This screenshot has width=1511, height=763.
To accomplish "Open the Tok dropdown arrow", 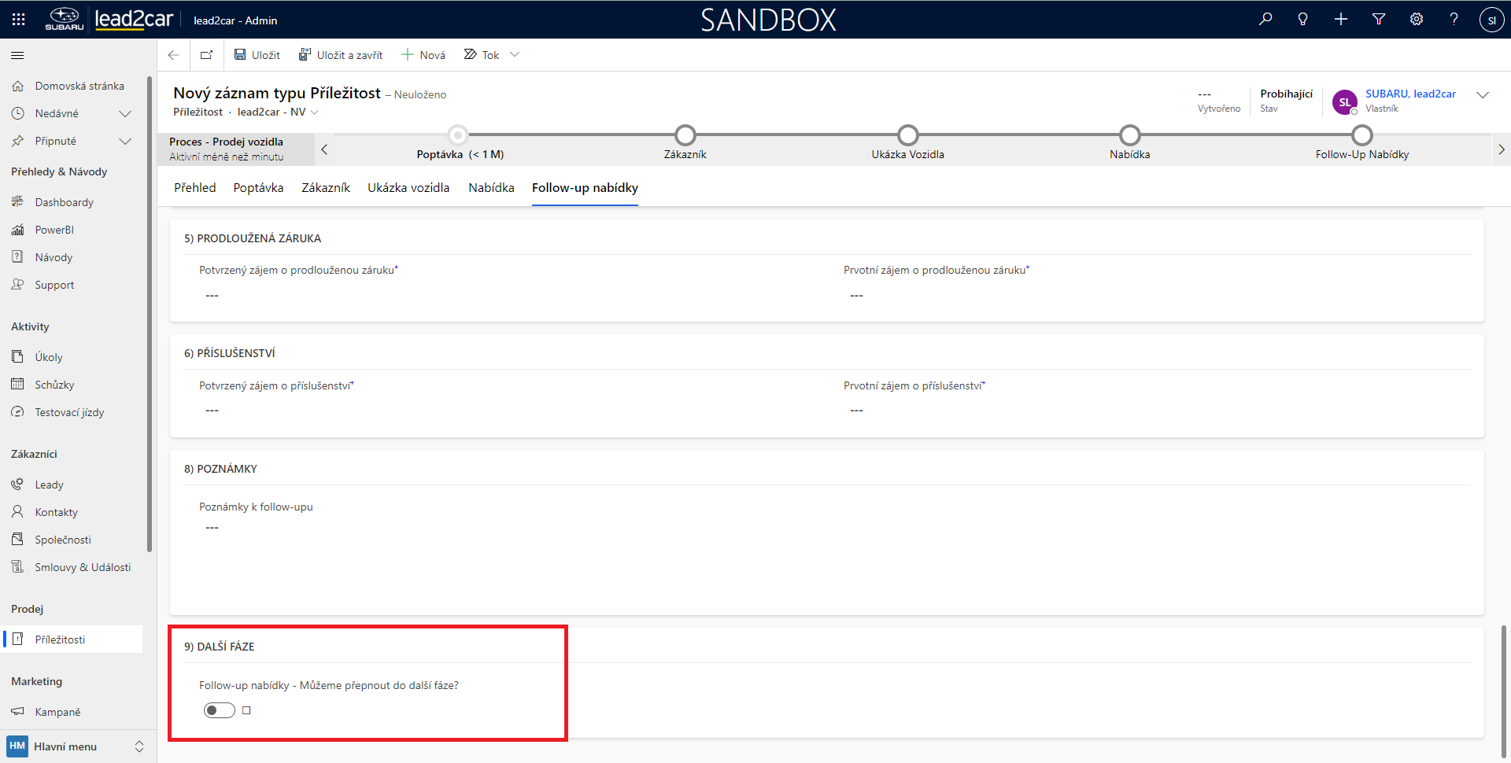I will click(515, 55).
